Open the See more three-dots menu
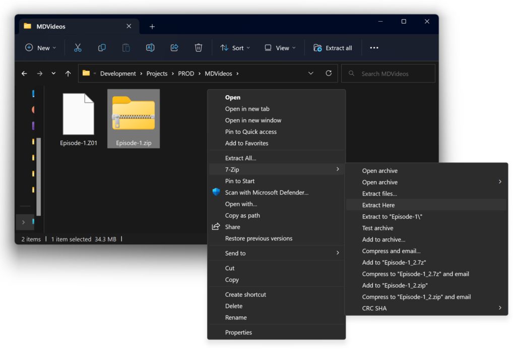This screenshot has height=350, width=516. pyautogui.click(x=374, y=48)
